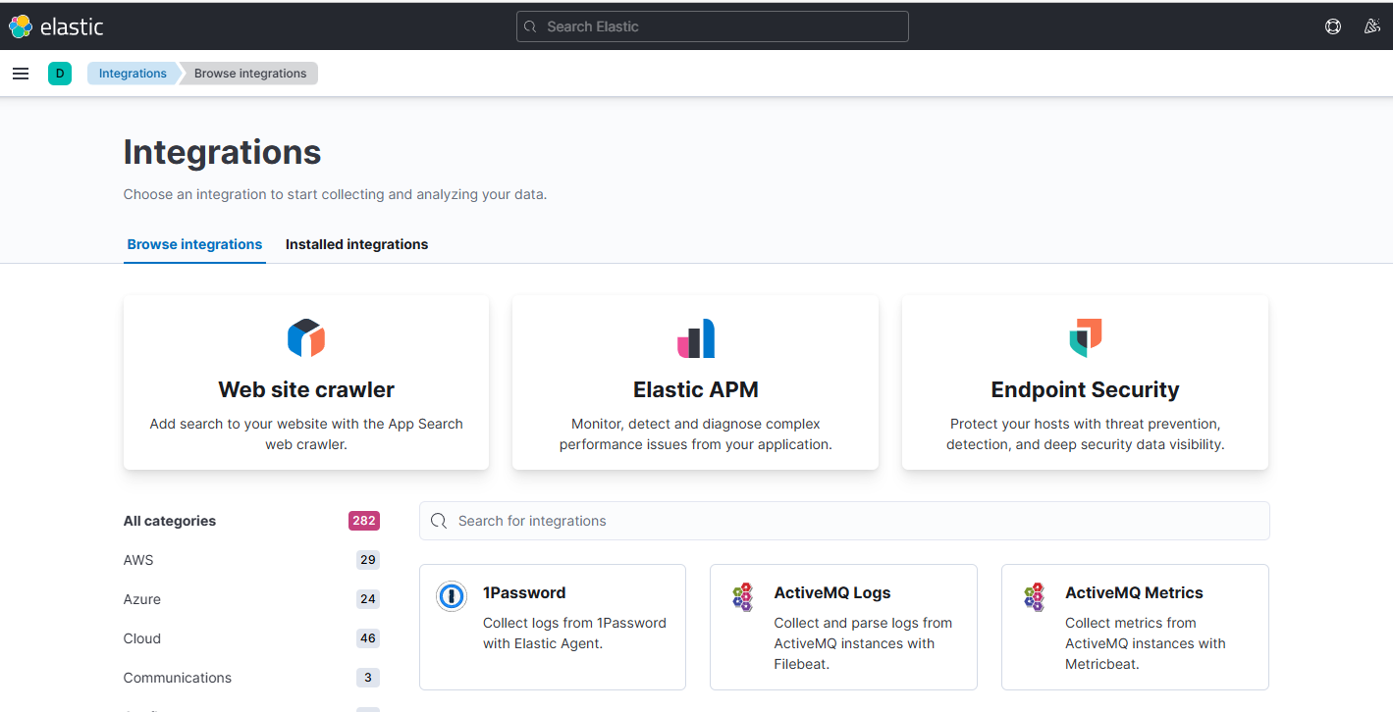Focus the Search for integrations field
The image size is (1393, 712).
click(x=844, y=521)
